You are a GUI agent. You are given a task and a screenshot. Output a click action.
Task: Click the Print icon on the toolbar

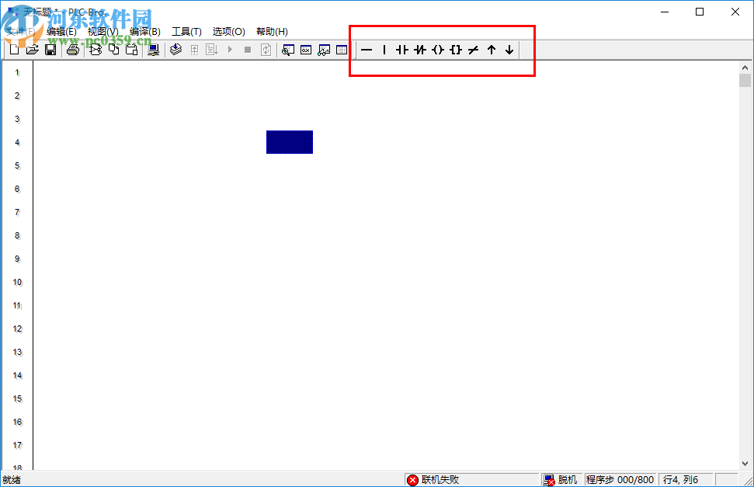pyautogui.click(x=72, y=49)
